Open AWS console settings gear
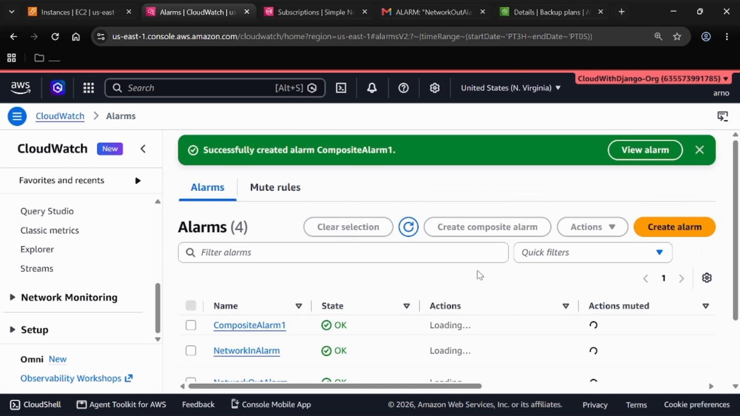This screenshot has height=416, width=740. (x=435, y=88)
